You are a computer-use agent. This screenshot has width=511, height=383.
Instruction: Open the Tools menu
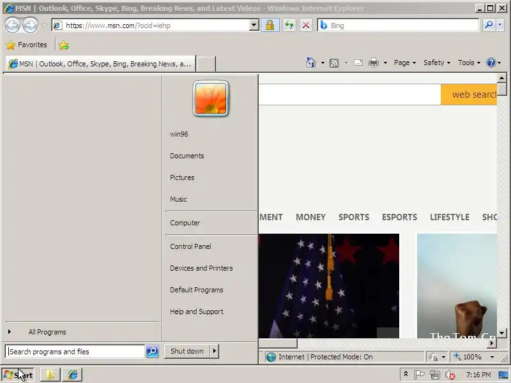click(469, 63)
